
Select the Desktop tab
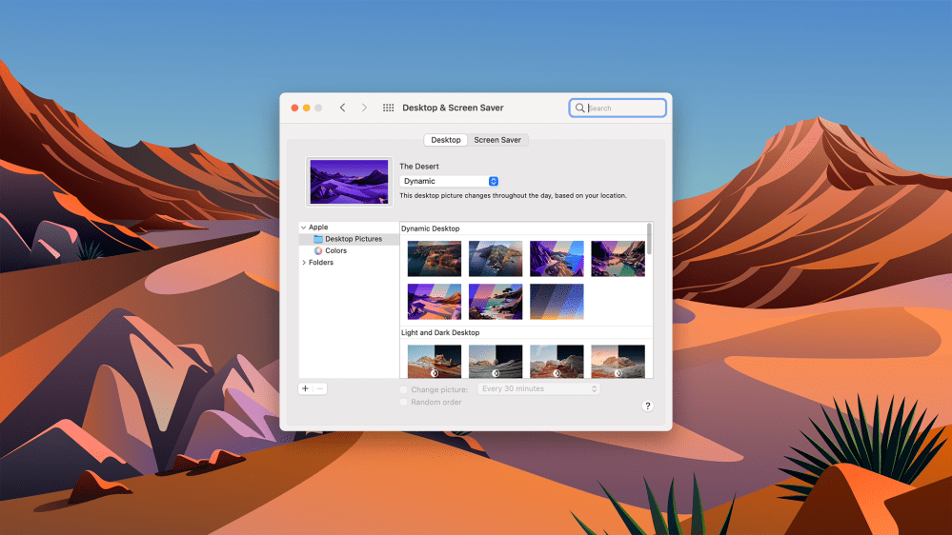coord(445,140)
